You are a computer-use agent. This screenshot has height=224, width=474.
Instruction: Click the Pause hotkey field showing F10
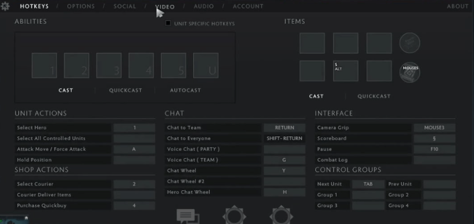coord(434,149)
